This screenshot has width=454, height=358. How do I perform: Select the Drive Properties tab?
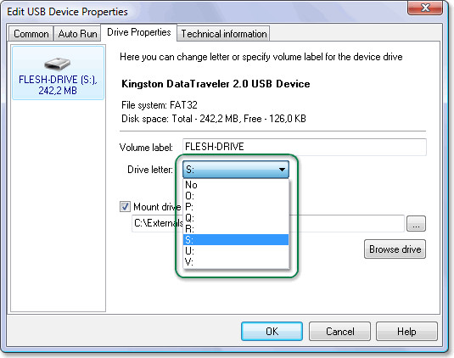pyautogui.click(x=138, y=32)
